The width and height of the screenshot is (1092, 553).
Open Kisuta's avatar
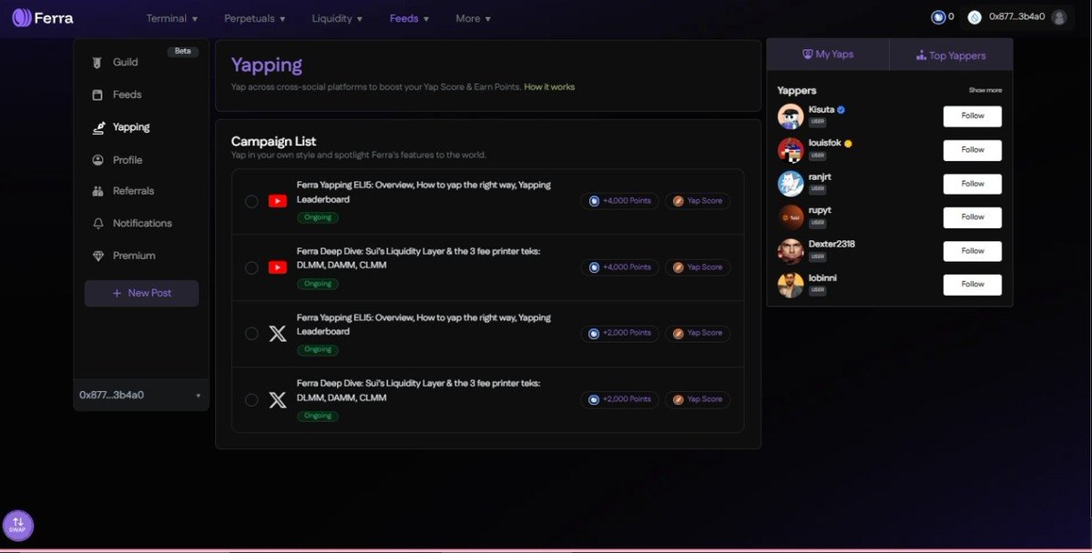tap(791, 116)
